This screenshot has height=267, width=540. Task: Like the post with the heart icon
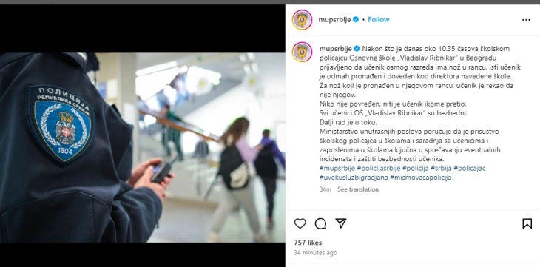tap(300, 223)
